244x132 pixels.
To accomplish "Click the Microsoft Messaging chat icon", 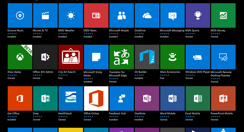I will [x=172, y=16].
